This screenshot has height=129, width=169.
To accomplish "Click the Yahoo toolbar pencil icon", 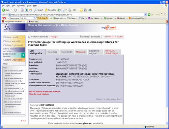I will coord(51,18).
